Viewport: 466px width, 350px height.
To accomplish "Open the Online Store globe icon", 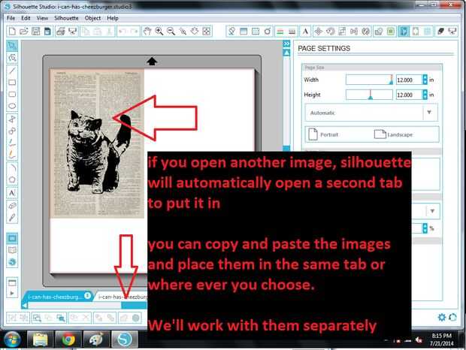I will pyautogui.click(x=12, y=262).
